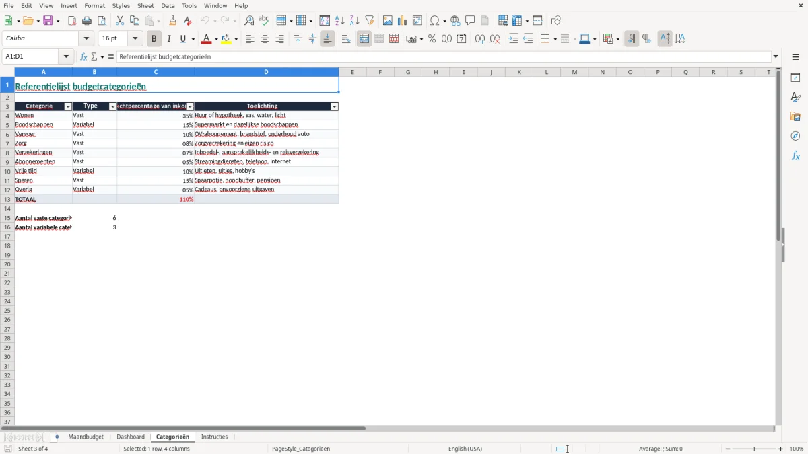Viewport: 808px width, 454px height.
Task: Click the Insert Comment icon
Action: (470, 21)
